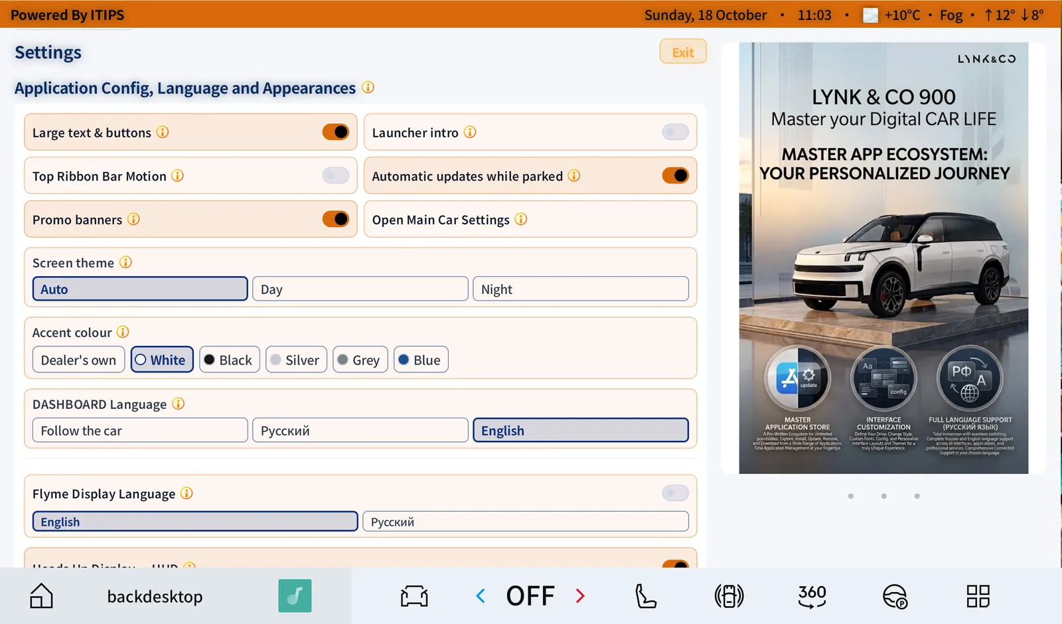
Task: Set dashboard language to Русский
Action: point(360,430)
